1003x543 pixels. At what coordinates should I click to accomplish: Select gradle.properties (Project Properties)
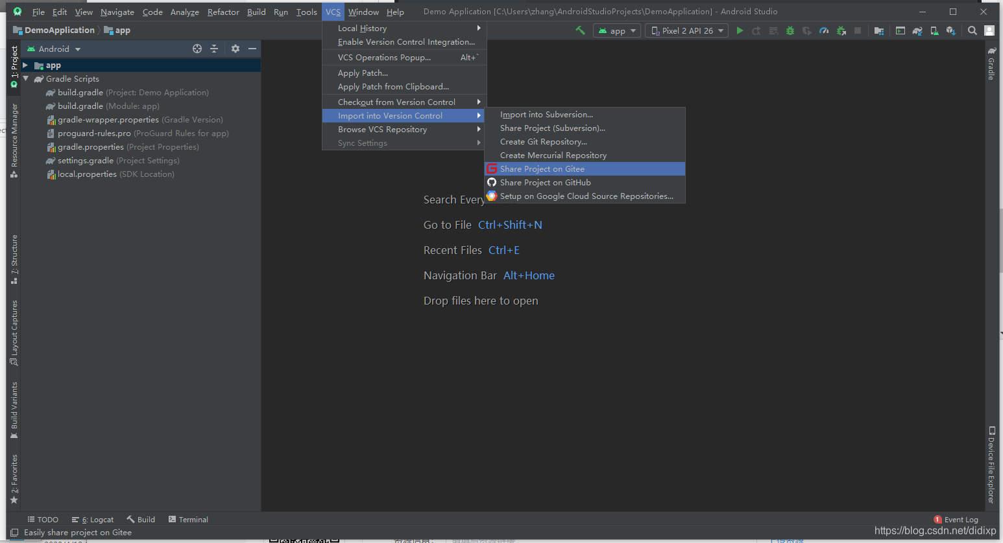(x=123, y=147)
